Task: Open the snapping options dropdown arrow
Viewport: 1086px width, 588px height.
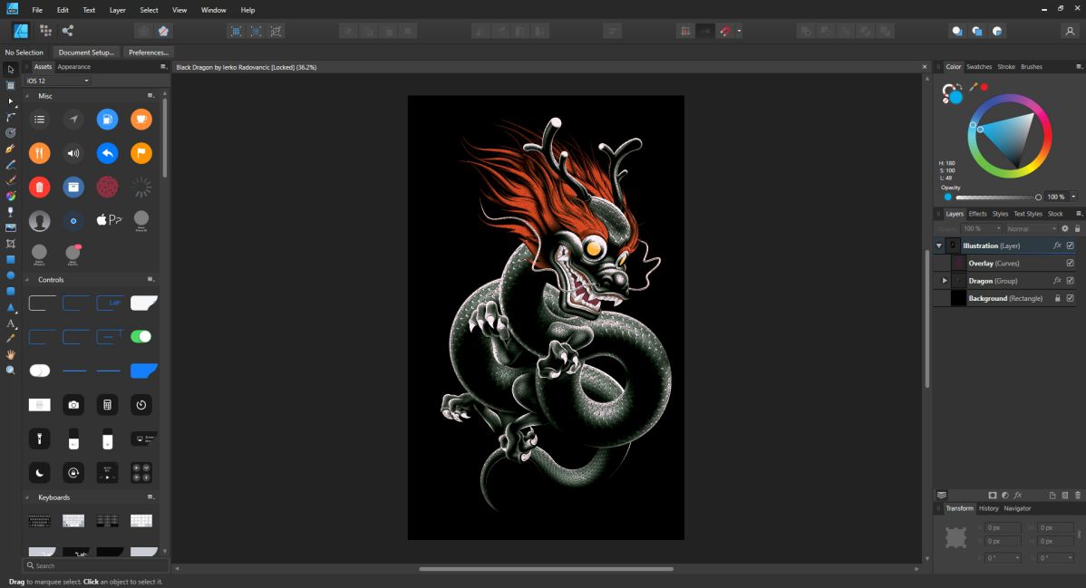Action: pos(739,31)
